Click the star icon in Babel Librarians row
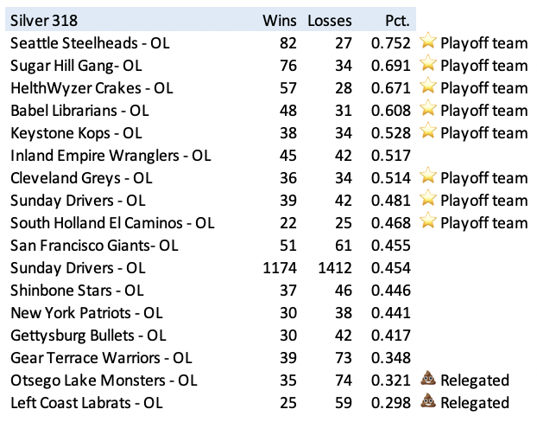Screen dimensions: 537x422 coord(428,110)
